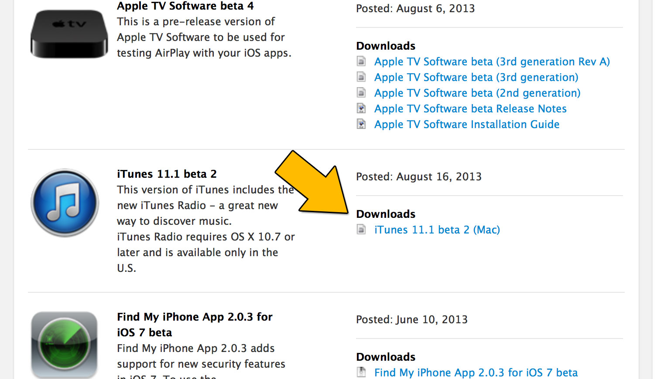Click file icon beside iTunes 11.1 beta 2 (Mac)

[x=361, y=230]
